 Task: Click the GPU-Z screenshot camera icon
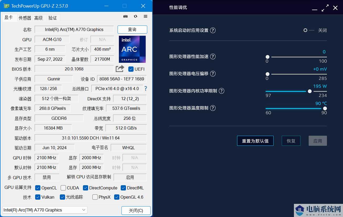click(x=125, y=16)
